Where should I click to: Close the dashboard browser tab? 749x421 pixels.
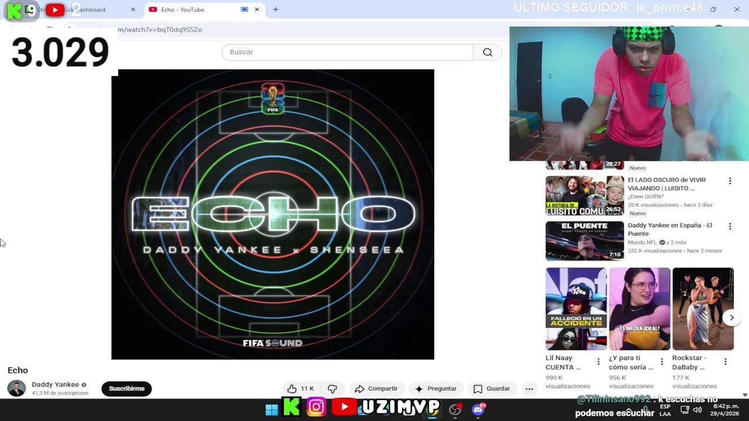coord(133,9)
